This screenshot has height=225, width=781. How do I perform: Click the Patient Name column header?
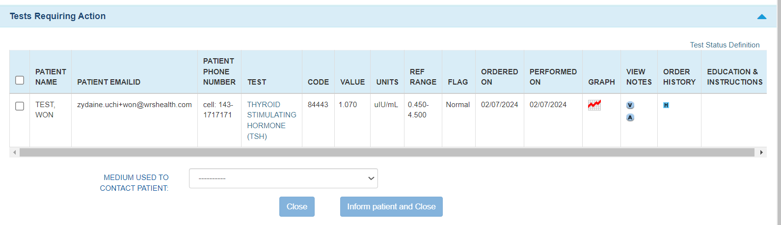pos(51,77)
